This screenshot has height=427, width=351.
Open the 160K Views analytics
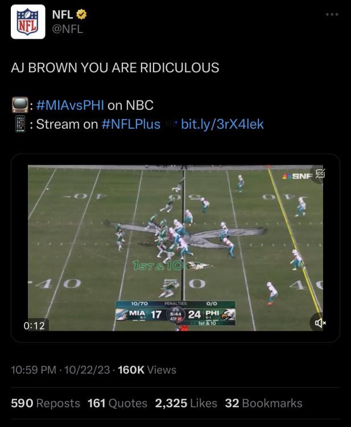pyautogui.click(x=147, y=370)
